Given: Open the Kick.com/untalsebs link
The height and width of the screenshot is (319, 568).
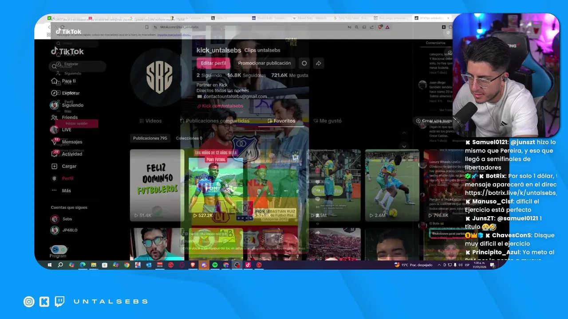Looking at the screenshot, I should (x=220, y=106).
